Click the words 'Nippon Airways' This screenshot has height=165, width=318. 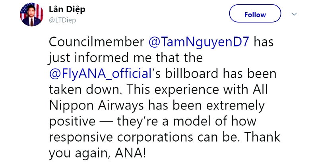point(96,106)
